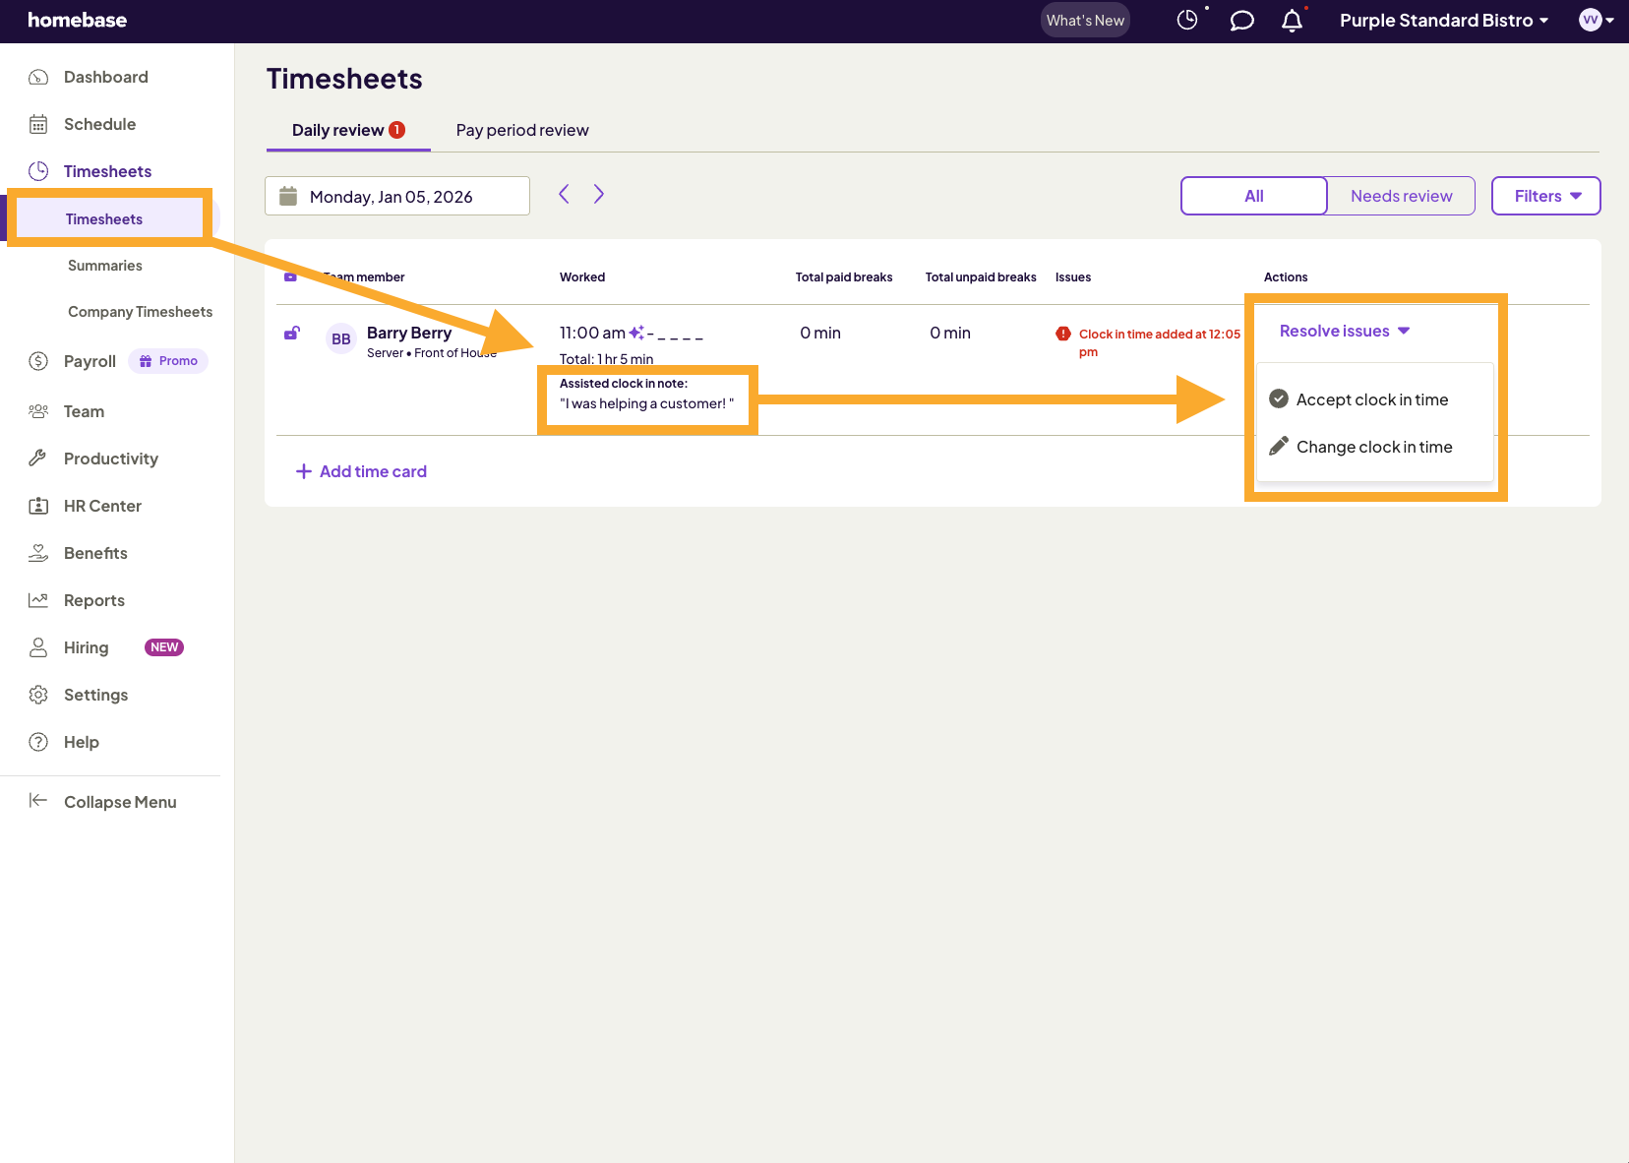Click the 11:00 am clock-in time
Screen dimensions: 1629x1163
[592, 333]
